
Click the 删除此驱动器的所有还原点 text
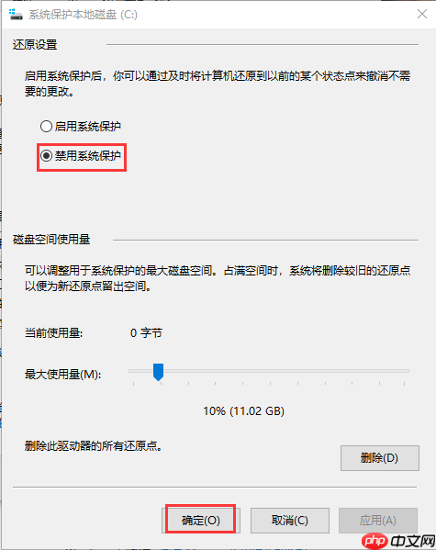pos(93,446)
